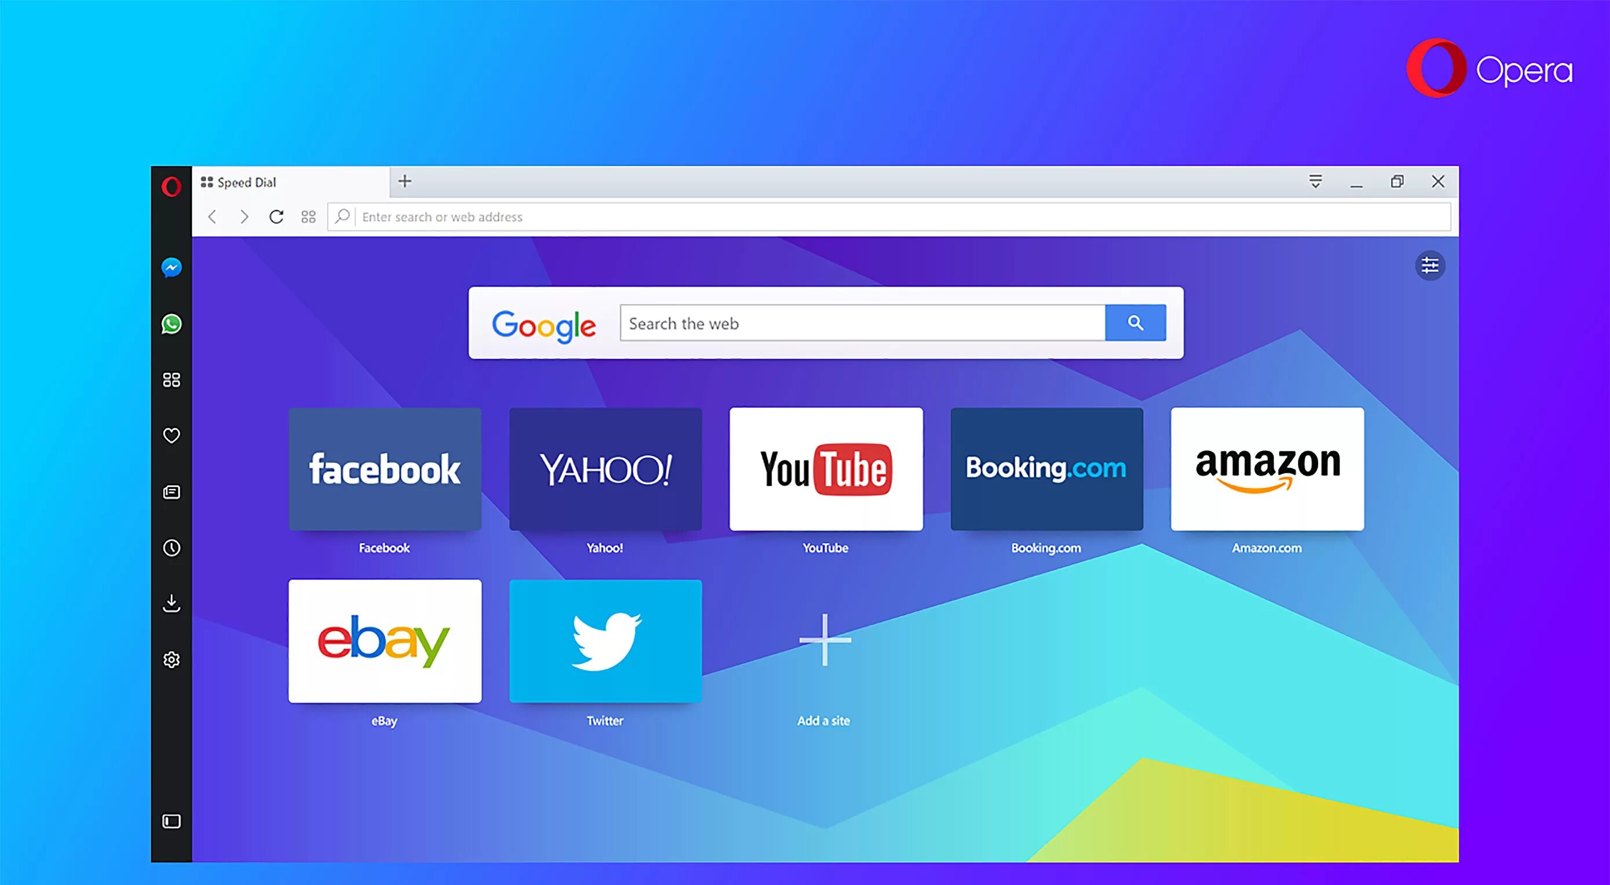Open the Messenger sidebar icon
Viewport: 1610px width, 885px height.
[x=171, y=266]
